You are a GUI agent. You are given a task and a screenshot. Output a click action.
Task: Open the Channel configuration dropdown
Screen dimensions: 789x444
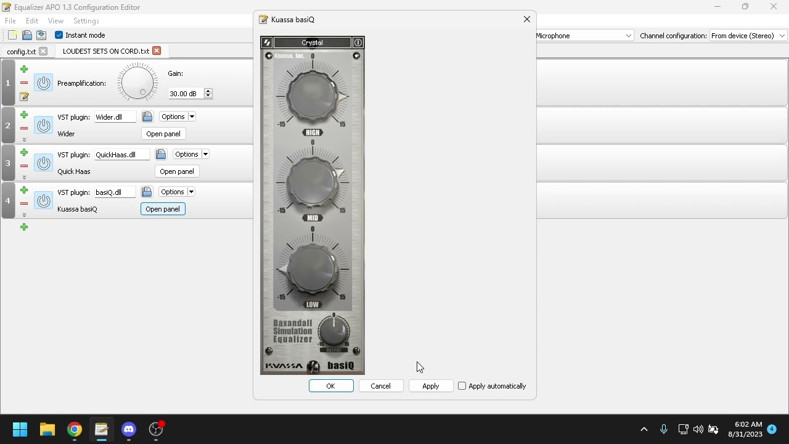749,36
